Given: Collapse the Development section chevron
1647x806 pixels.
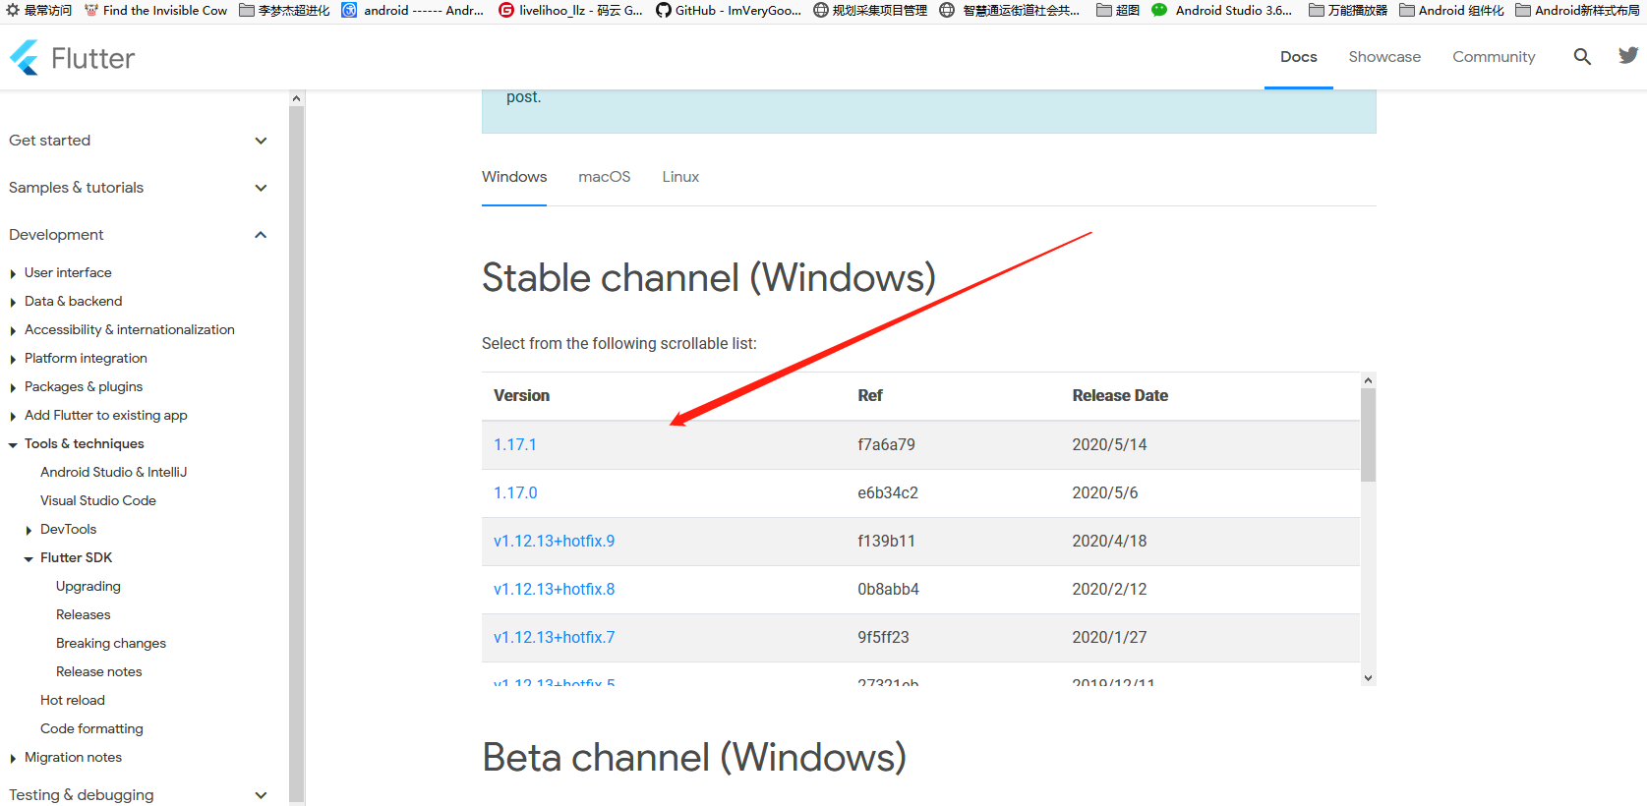Looking at the screenshot, I should click(261, 235).
